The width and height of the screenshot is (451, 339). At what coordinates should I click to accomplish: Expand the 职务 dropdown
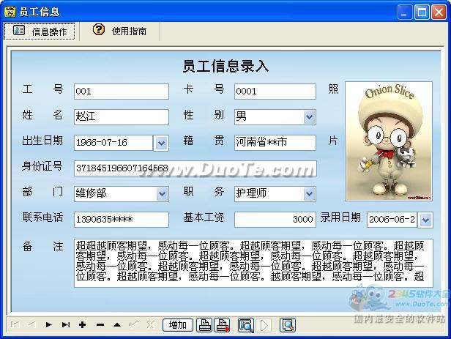point(309,193)
